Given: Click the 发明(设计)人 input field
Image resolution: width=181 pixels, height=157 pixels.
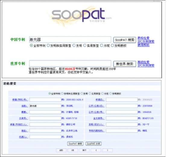Looking at the screenshot, I should pyautogui.click(x=122, y=125).
